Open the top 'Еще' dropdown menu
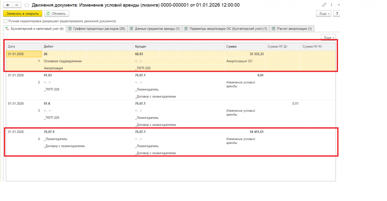The width and height of the screenshot is (387, 201). click(324, 14)
